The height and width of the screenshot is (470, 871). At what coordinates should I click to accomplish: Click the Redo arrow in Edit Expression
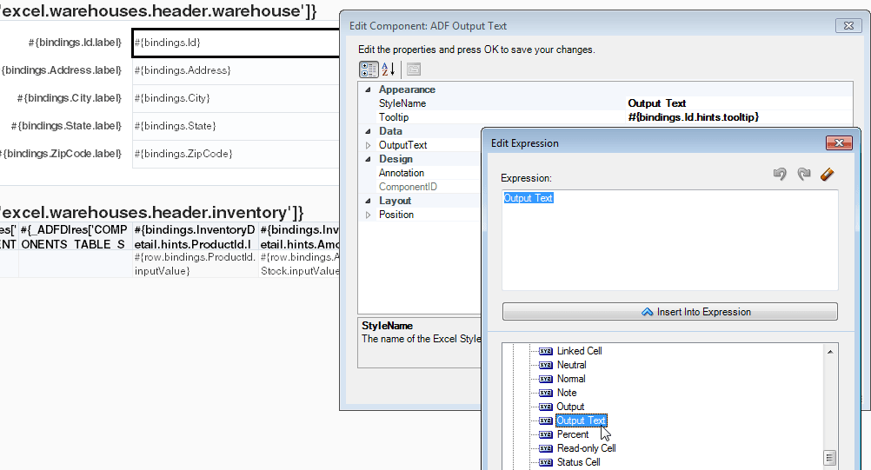(804, 175)
